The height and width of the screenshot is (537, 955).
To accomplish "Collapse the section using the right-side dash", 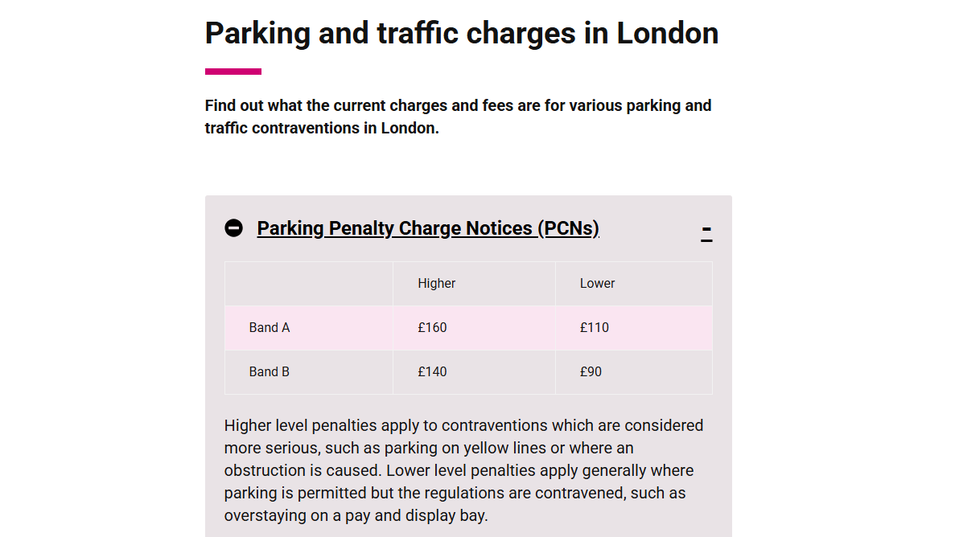I will coord(706,232).
